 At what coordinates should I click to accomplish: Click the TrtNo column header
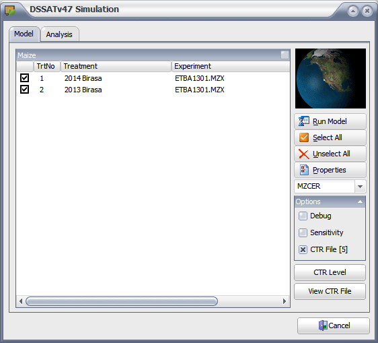click(x=47, y=66)
